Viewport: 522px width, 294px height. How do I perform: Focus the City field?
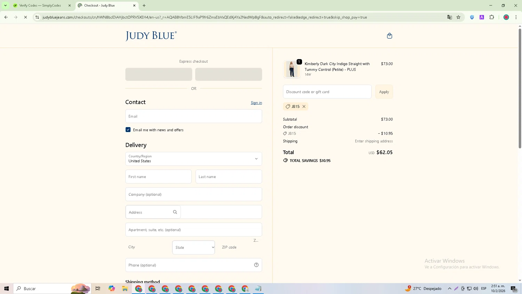pyautogui.click(x=147, y=247)
